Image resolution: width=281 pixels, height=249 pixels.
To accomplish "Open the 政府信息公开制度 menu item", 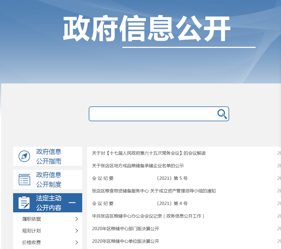I will [49, 179].
